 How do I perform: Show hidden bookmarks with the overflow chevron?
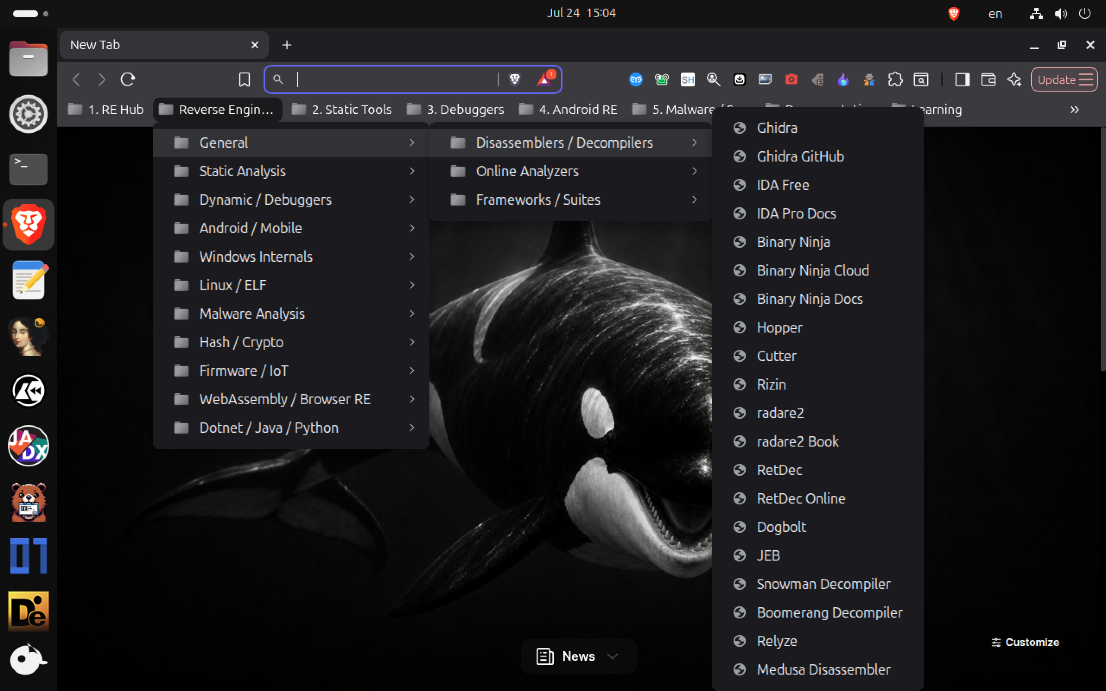[x=1074, y=110]
